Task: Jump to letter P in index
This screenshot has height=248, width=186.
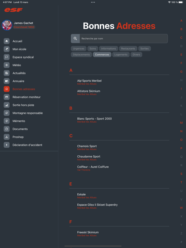Action: coord(181,148)
